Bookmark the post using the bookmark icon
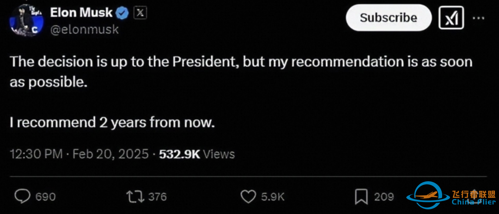This screenshot has width=499, height=214. coord(361,197)
